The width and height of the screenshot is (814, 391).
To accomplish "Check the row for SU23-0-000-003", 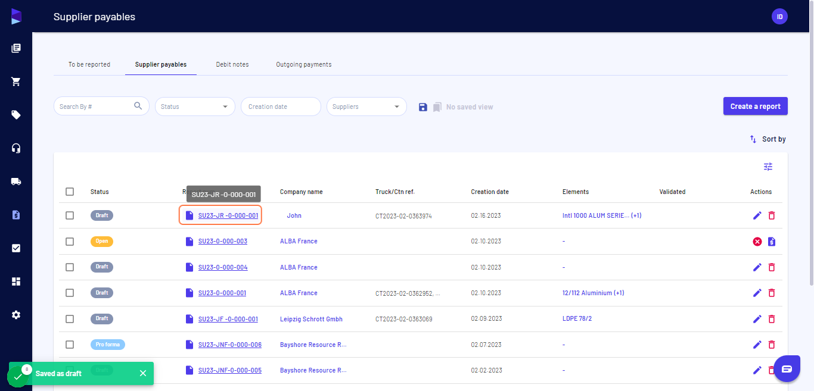I will pos(70,242).
